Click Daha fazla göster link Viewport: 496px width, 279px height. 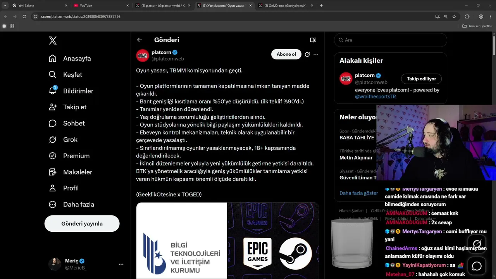(358, 193)
